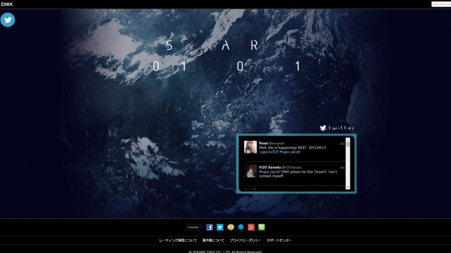Click the blue hexagon share icon
The height and width of the screenshot is (253, 451).
coord(241,227)
